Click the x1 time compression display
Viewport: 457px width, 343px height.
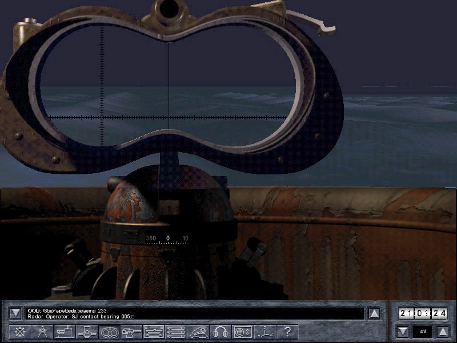(423, 332)
